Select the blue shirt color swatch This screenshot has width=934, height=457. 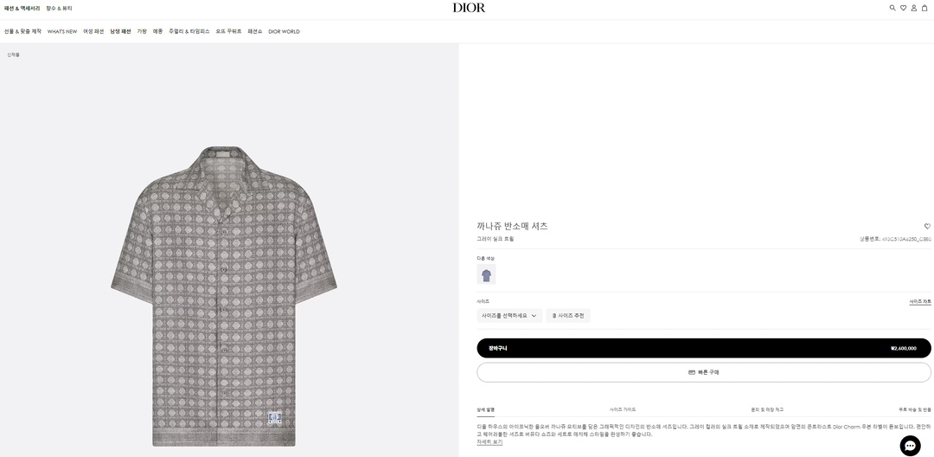click(486, 275)
